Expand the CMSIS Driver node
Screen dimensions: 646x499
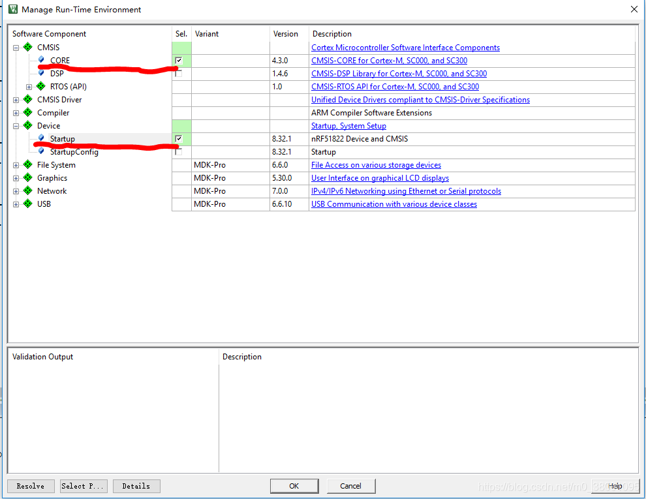[16, 100]
